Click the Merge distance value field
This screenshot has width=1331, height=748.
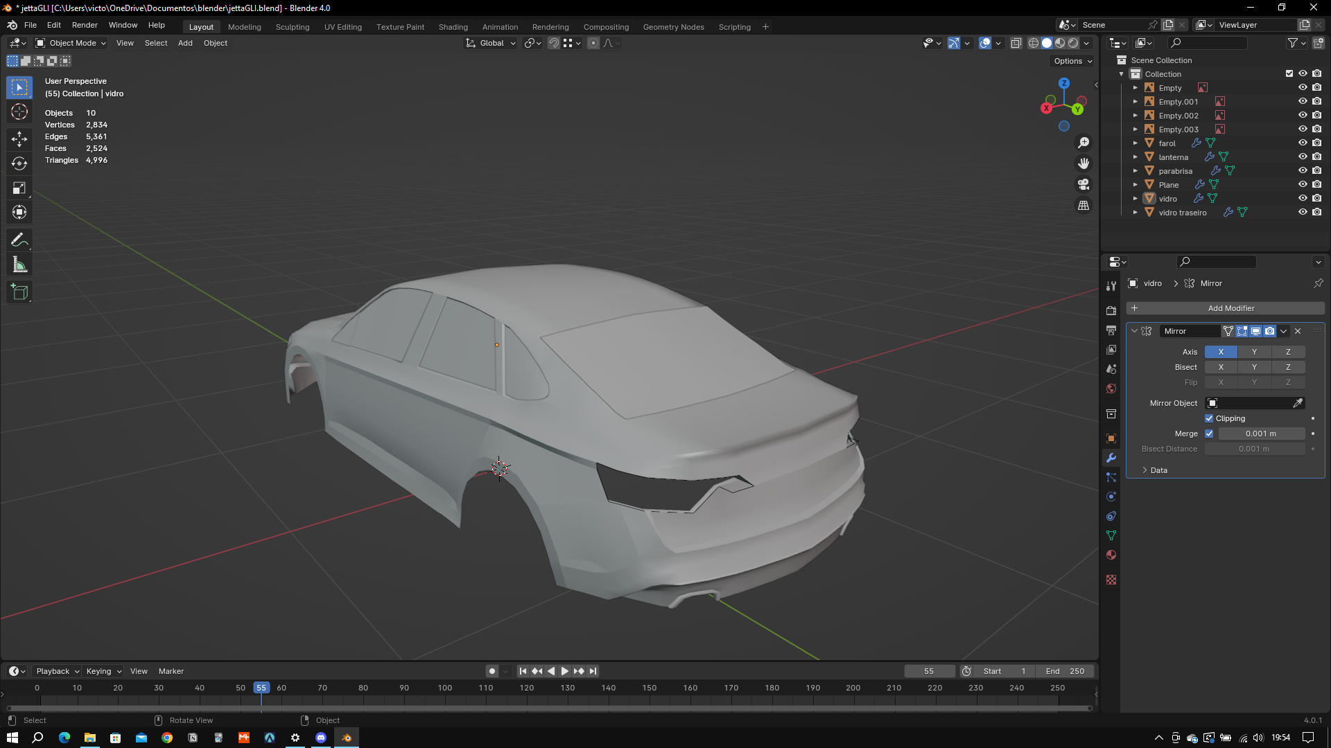(x=1260, y=434)
